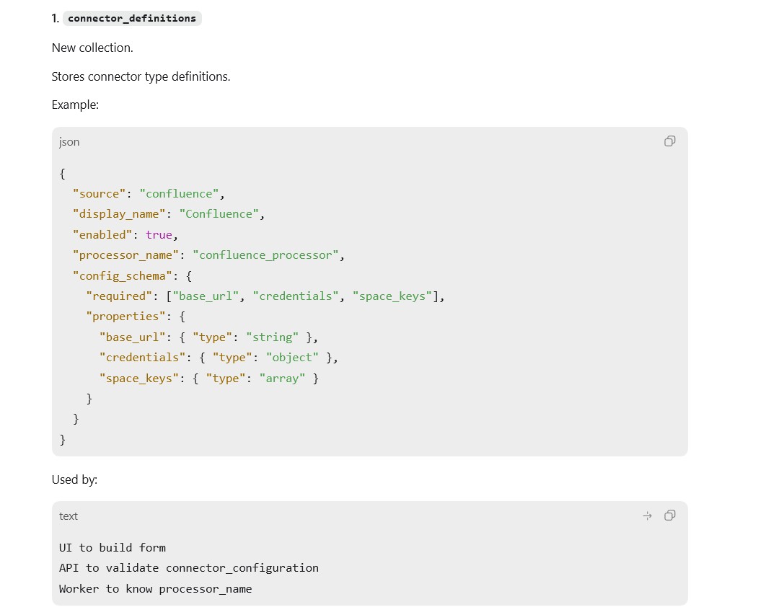
Task: Click the "base_url" type string line
Action: (208, 337)
